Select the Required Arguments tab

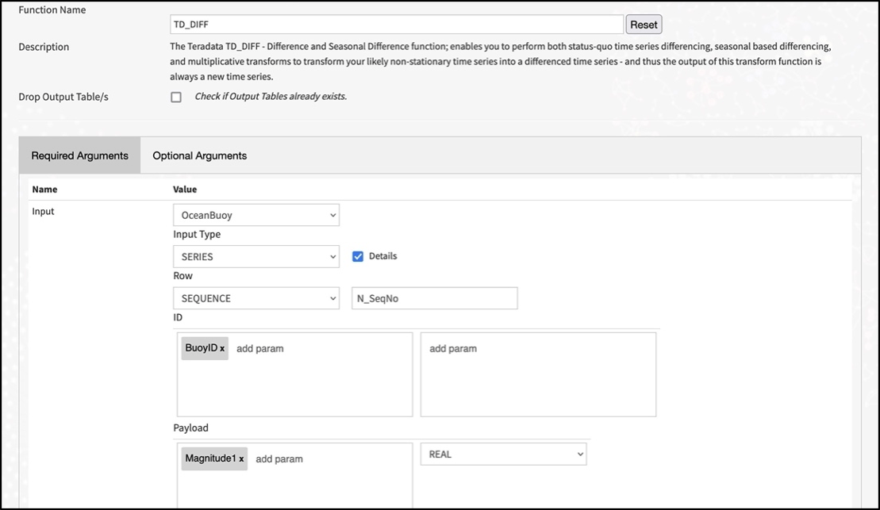coord(79,155)
